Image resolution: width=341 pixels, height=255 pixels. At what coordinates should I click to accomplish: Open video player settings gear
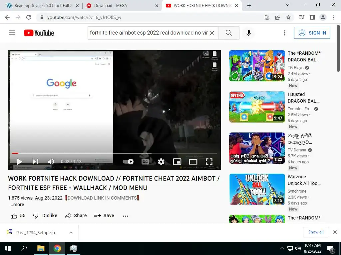161,162
